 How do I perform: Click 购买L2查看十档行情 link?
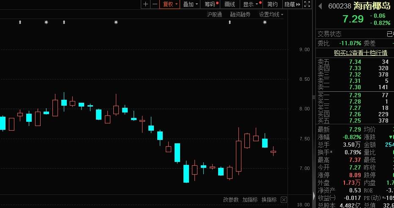click(360, 53)
